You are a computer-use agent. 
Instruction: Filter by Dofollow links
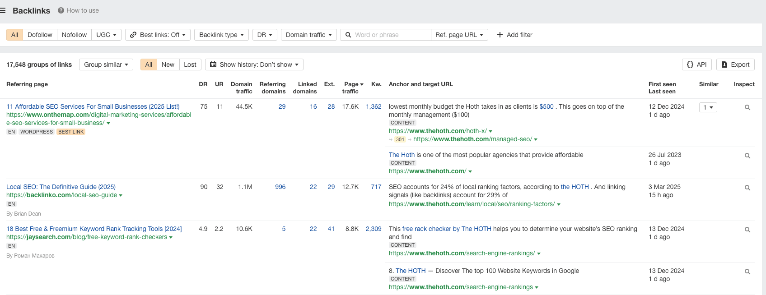[x=40, y=35]
